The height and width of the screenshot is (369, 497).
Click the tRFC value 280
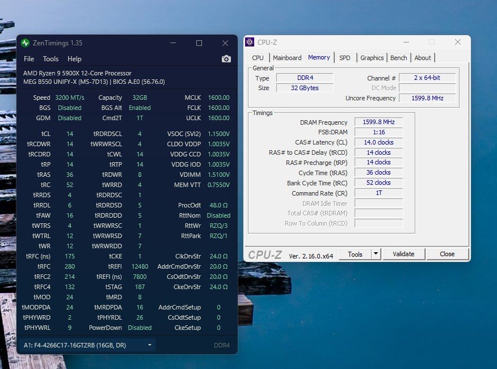tap(70, 266)
